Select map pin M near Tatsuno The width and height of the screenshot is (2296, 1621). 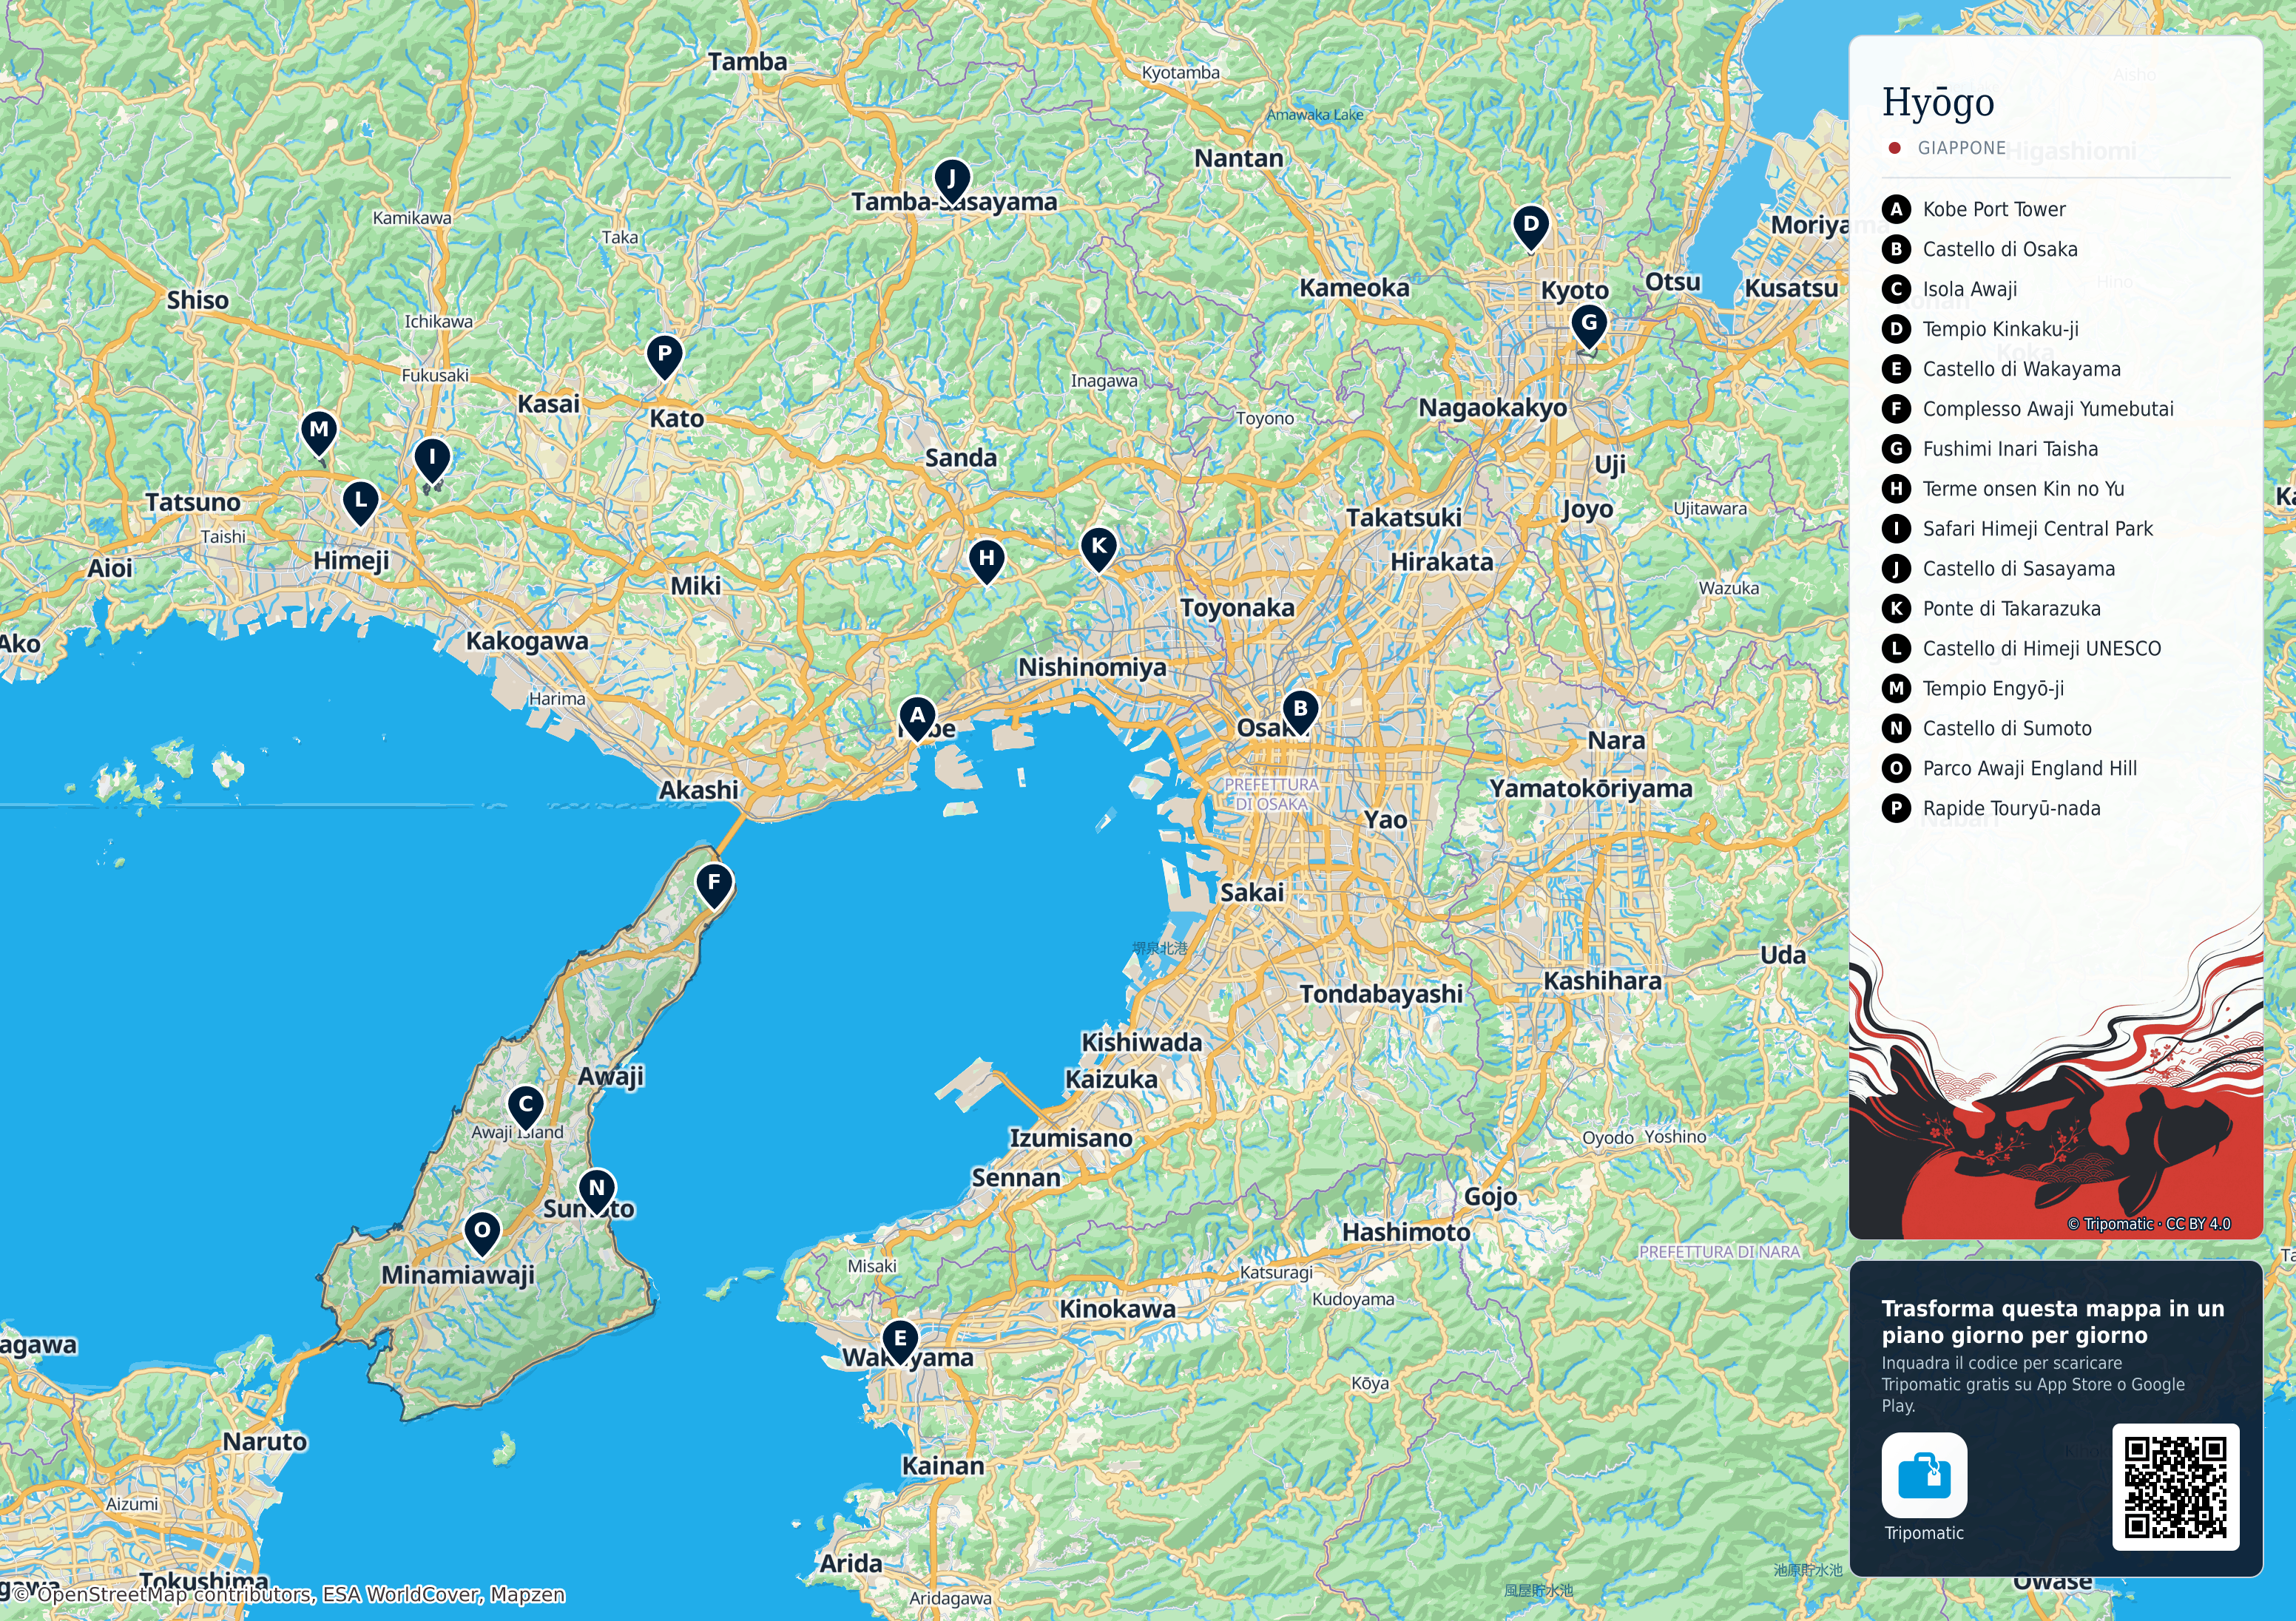[319, 433]
